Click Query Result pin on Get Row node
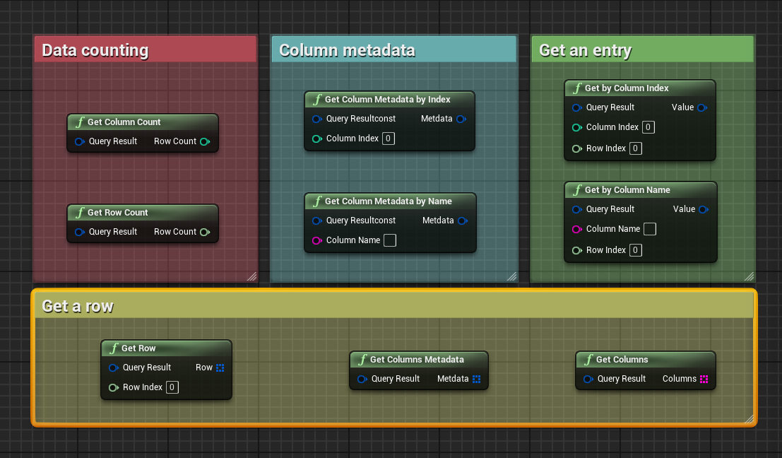The width and height of the screenshot is (782, 458). (x=113, y=368)
